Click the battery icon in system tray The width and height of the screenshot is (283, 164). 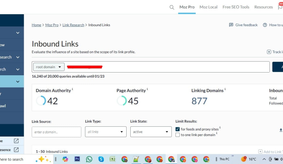(276, 159)
